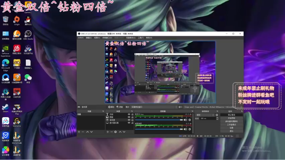The height and width of the screenshot is (160, 285).
Task: Mute the microphone audio speaker icon
Action: (185, 120)
